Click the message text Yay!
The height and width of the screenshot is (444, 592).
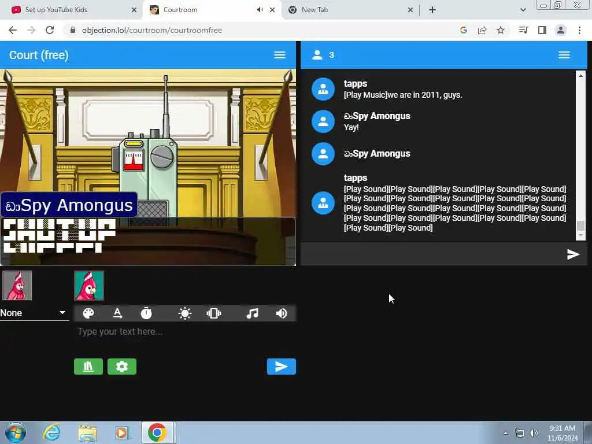351,128
